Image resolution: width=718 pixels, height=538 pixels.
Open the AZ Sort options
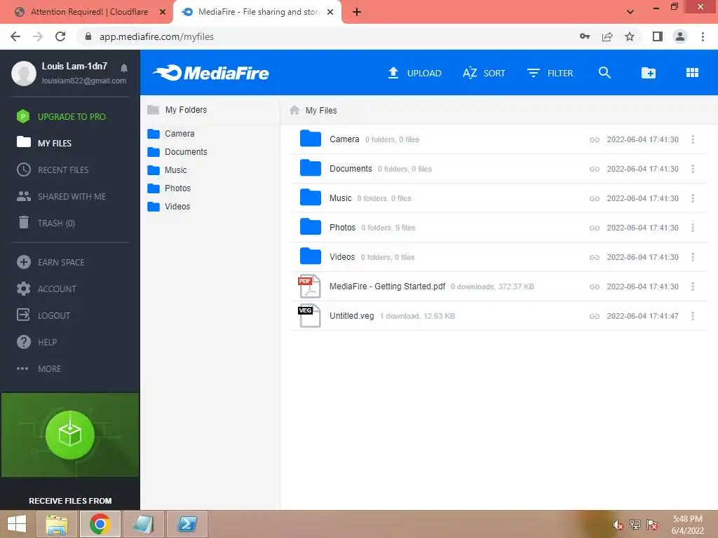pyautogui.click(x=484, y=73)
